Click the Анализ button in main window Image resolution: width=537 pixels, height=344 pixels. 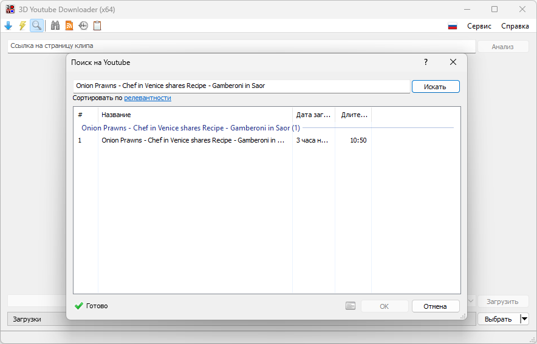tap(503, 47)
